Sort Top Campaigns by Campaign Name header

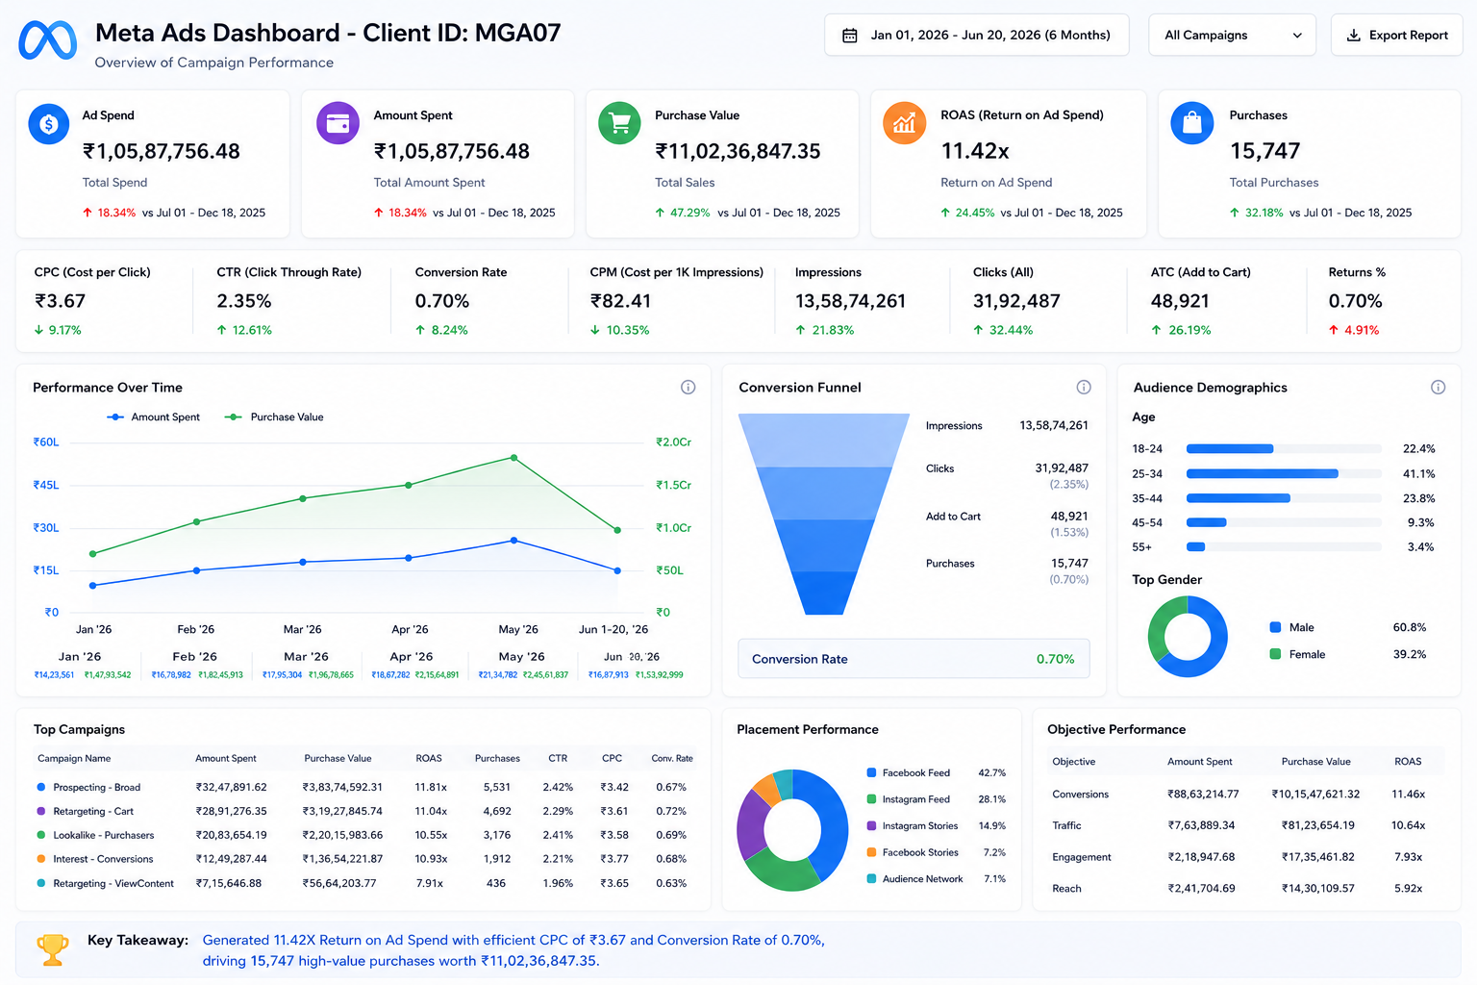coord(74,758)
